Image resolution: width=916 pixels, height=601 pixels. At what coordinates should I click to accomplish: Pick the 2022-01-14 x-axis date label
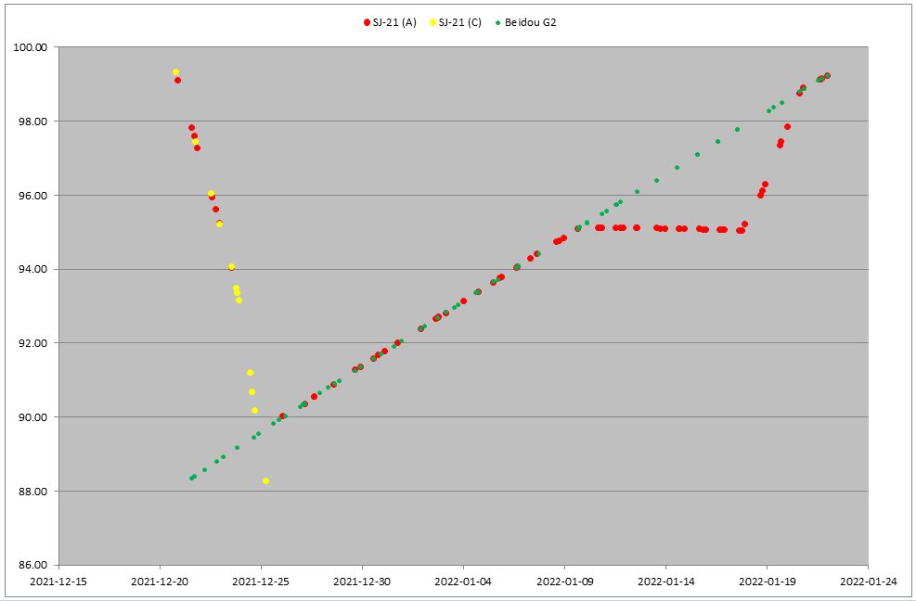coord(665,582)
